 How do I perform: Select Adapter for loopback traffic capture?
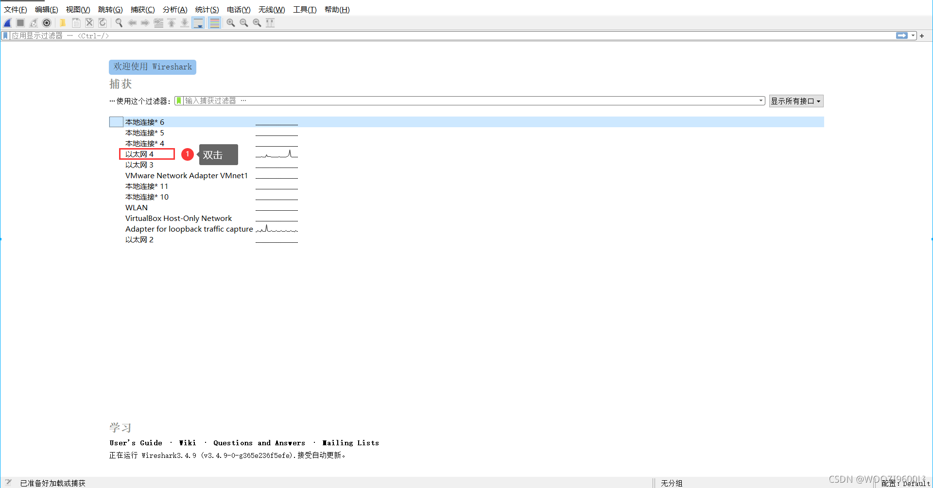click(x=189, y=229)
